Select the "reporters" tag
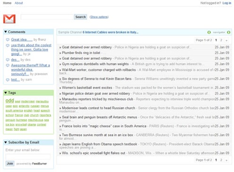 point(45,115)
